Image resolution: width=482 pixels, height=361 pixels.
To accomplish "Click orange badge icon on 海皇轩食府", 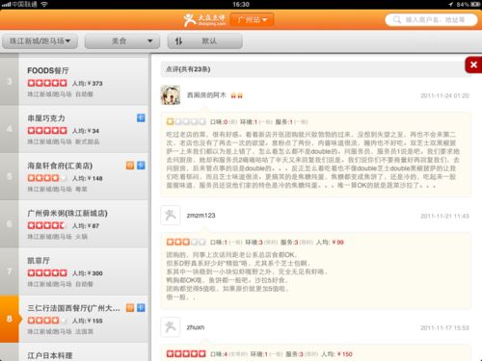I will (x=130, y=166).
